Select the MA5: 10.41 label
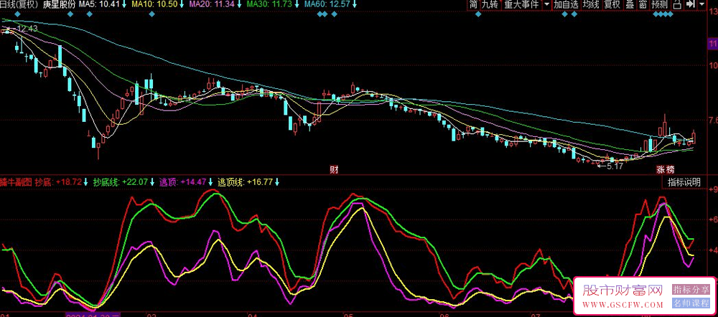This screenshot has height=317, width=718. click(x=99, y=4)
